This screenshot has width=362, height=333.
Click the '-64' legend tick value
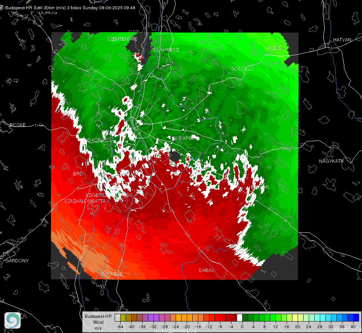tap(120, 327)
